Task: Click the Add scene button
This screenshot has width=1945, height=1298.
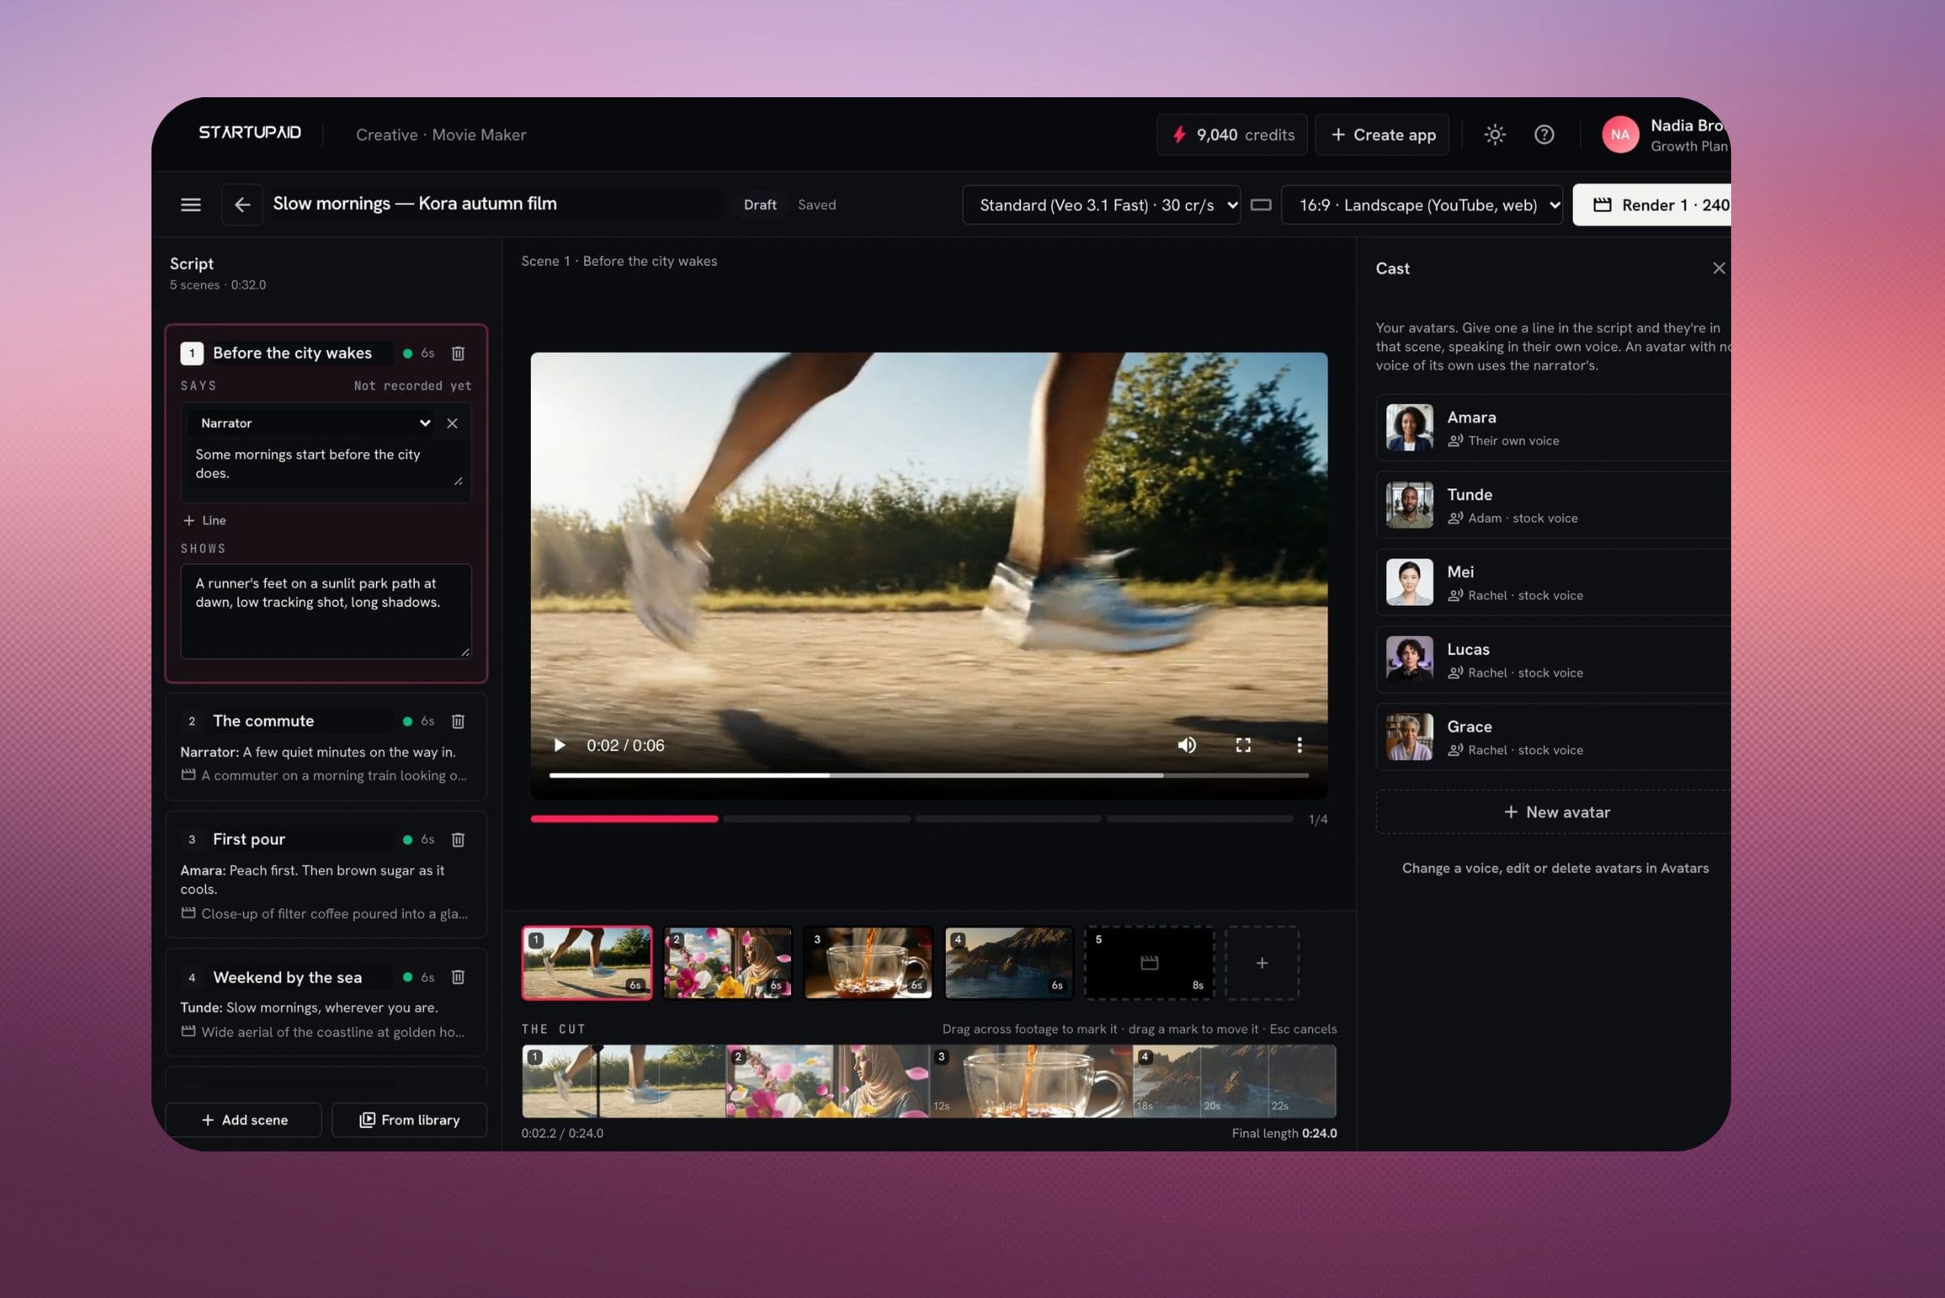Action: tap(243, 1119)
